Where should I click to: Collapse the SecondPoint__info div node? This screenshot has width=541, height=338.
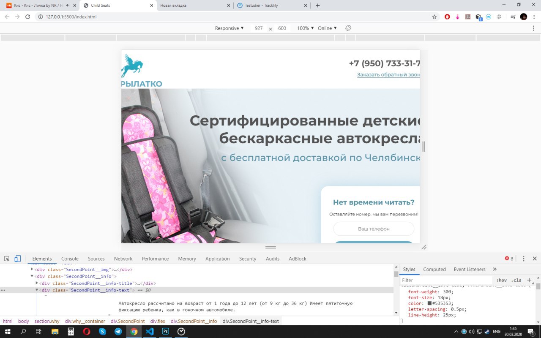coord(32,276)
